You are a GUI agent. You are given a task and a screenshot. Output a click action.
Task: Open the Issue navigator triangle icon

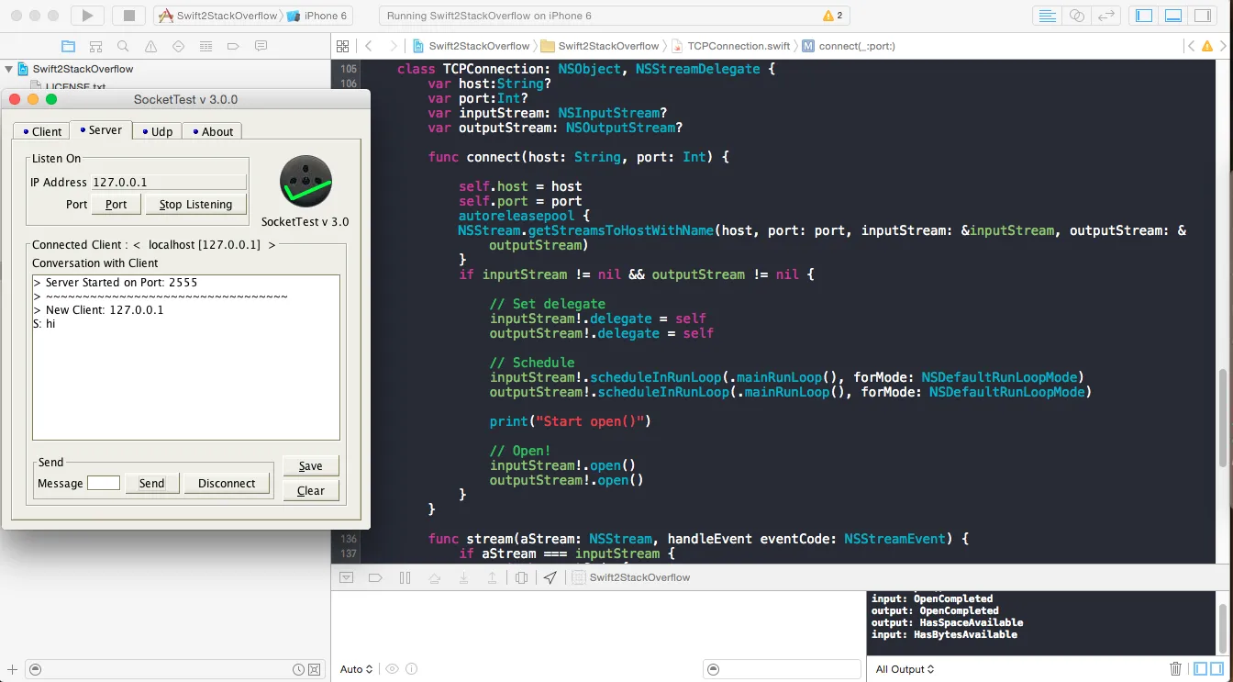pos(150,46)
